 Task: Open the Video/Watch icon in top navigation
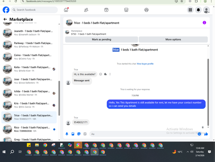[106, 10]
